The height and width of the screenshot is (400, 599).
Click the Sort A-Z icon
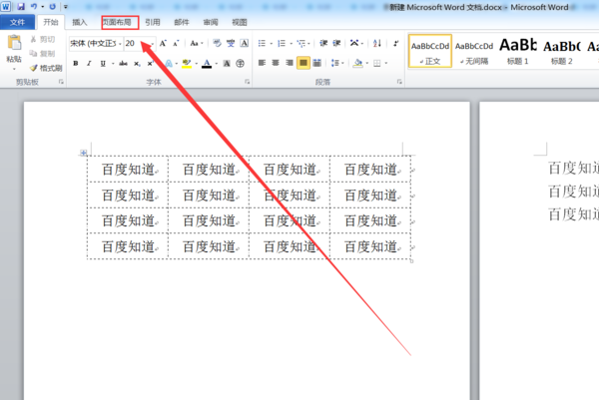[x=377, y=43]
